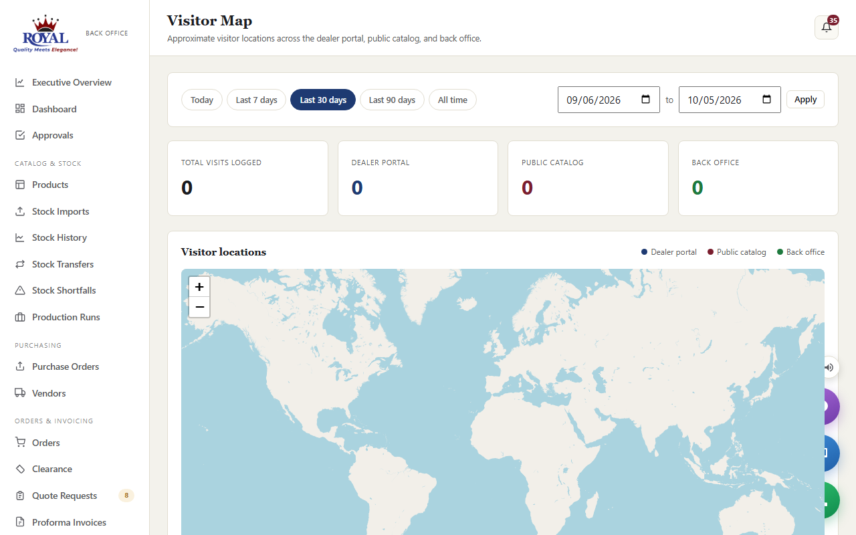Image resolution: width=856 pixels, height=535 pixels.
Task: Open the start date calendar picker
Action: (x=645, y=100)
